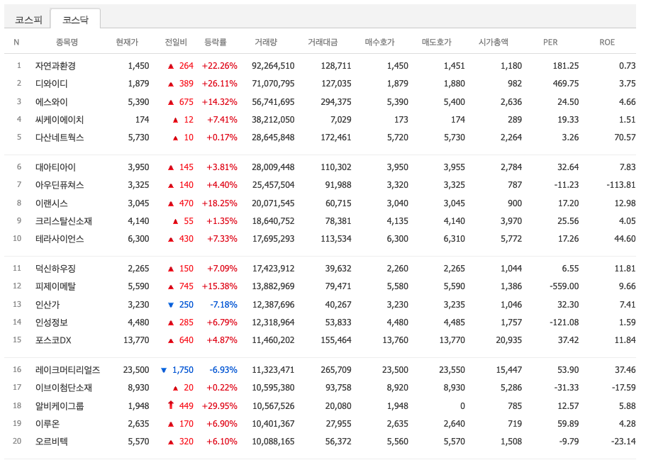Click the 종목명 column header
646x460 pixels.
(67, 42)
